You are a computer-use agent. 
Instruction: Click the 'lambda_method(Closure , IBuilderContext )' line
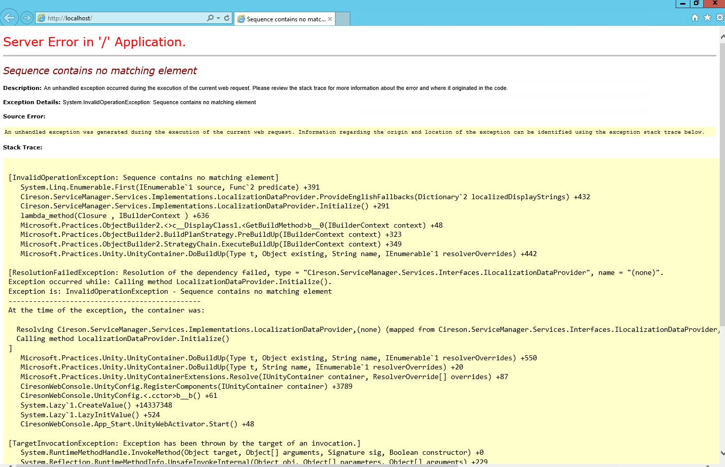(x=114, y=215)
